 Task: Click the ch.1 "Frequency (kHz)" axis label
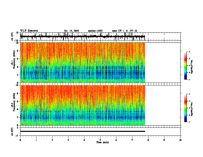[x=14, y=60]
